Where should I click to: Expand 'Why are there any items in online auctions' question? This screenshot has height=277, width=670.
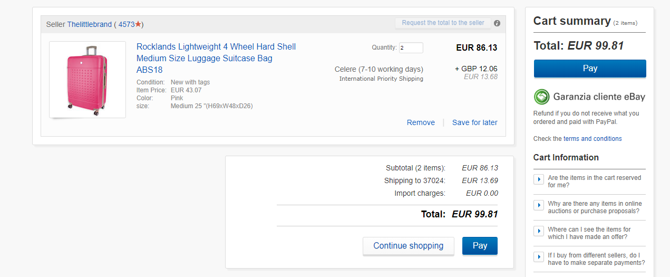coord(539,205)
